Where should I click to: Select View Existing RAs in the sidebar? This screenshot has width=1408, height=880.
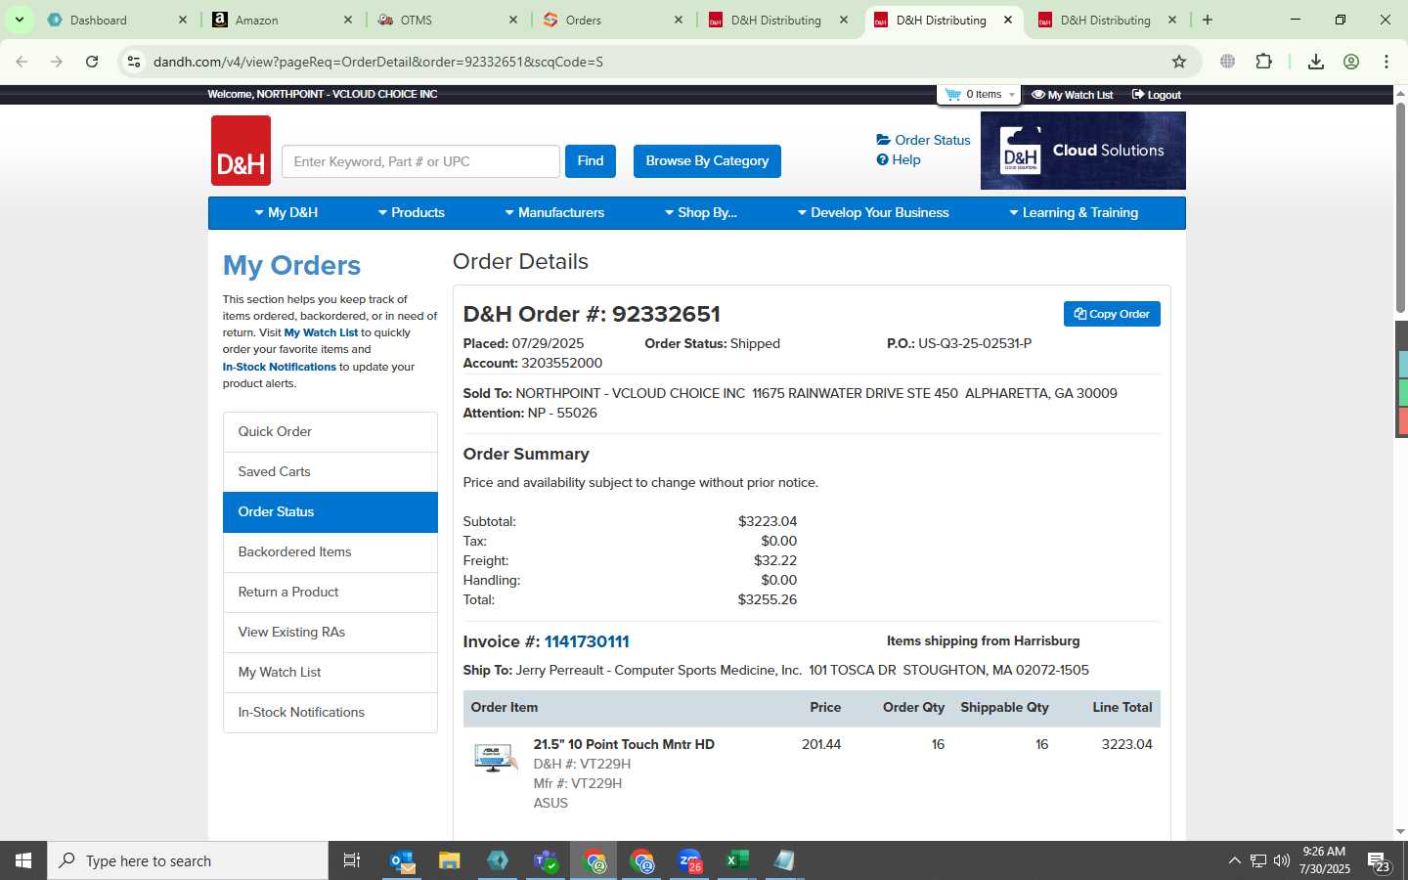(330, 633)
